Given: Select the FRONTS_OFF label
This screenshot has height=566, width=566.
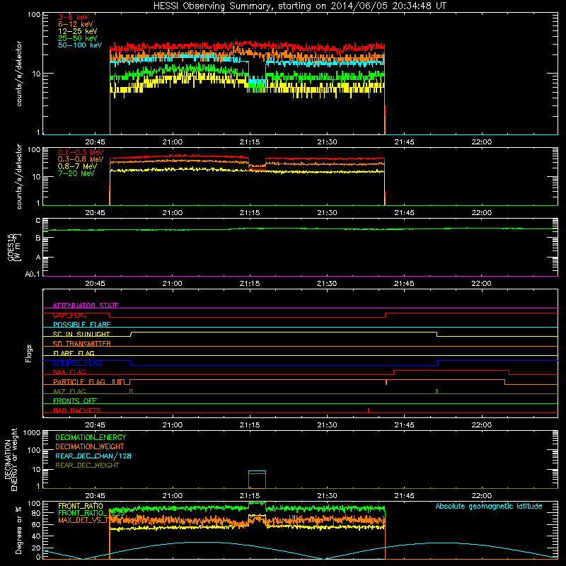Looking at the screenshot, I should [75, 401].
